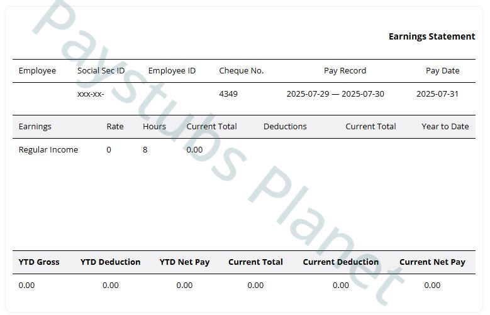Screen dimensions: 490x315
Task: Select the Pay Record header
Action: [345, 71]
